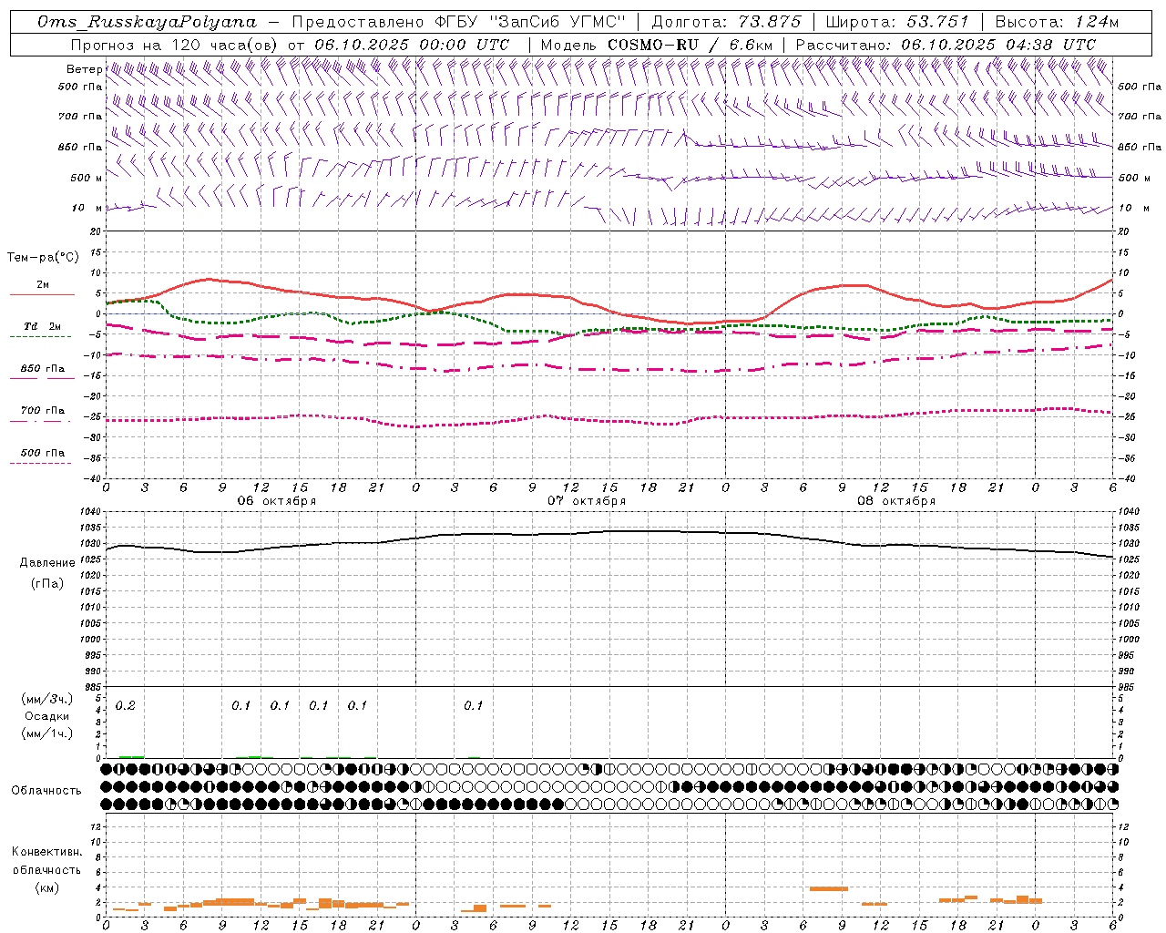Screen dimensions: 1166x933
Task: Click the Ветер wind panel label
Action: coord(84,69)
